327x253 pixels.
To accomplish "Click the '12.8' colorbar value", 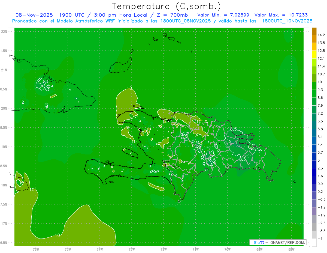I will 321,50.
